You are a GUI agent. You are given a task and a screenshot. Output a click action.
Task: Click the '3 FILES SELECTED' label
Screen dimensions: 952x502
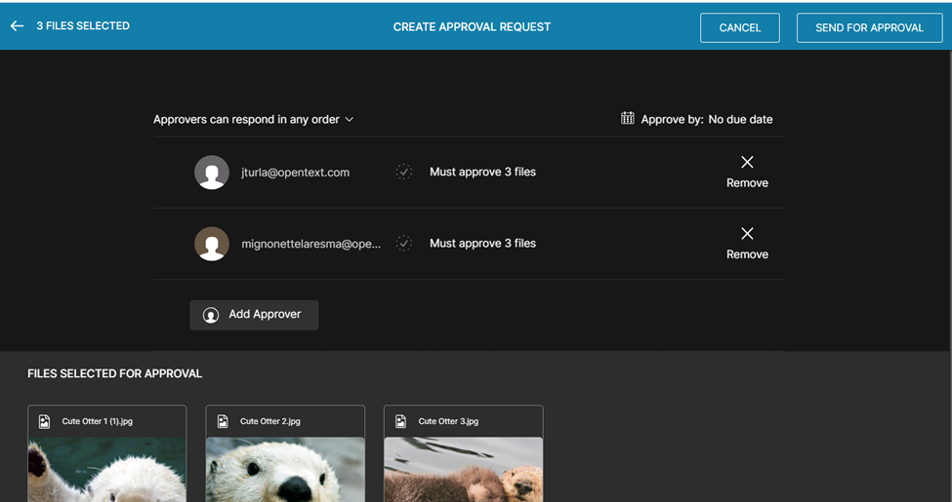(83, 26)
